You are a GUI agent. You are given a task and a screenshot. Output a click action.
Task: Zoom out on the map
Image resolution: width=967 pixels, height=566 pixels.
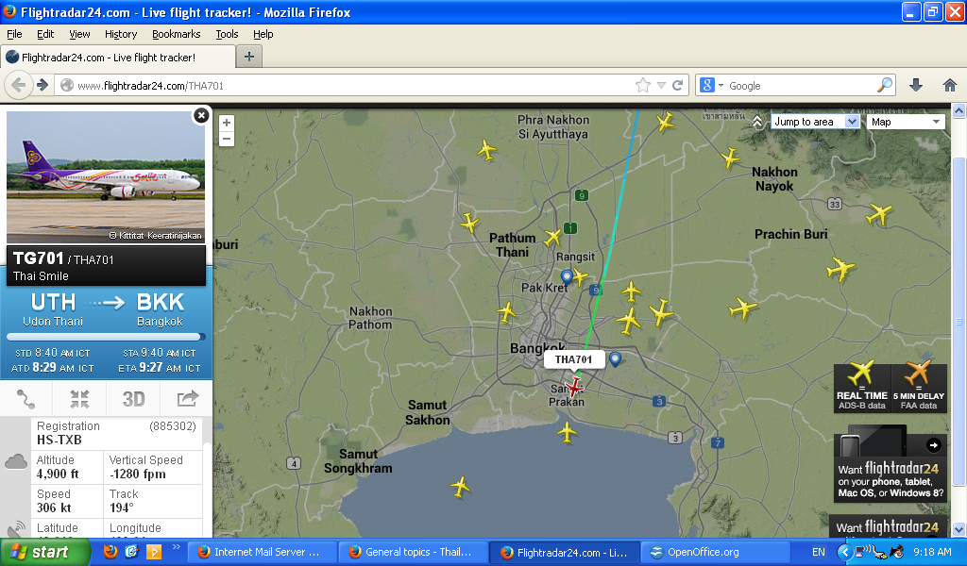click(227, 139)
